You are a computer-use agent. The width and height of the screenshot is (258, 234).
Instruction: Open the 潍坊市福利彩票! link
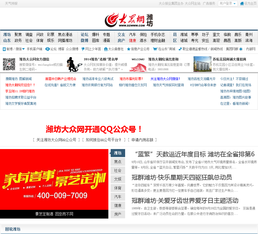(131, 79)
